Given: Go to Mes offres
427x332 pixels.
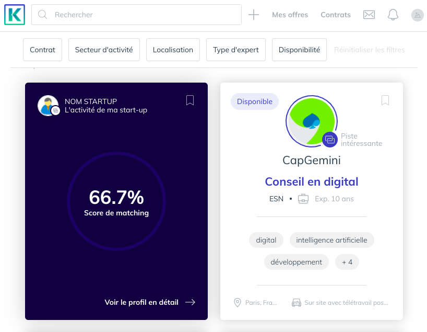Looking at the screenshot, I should (290, 15).
